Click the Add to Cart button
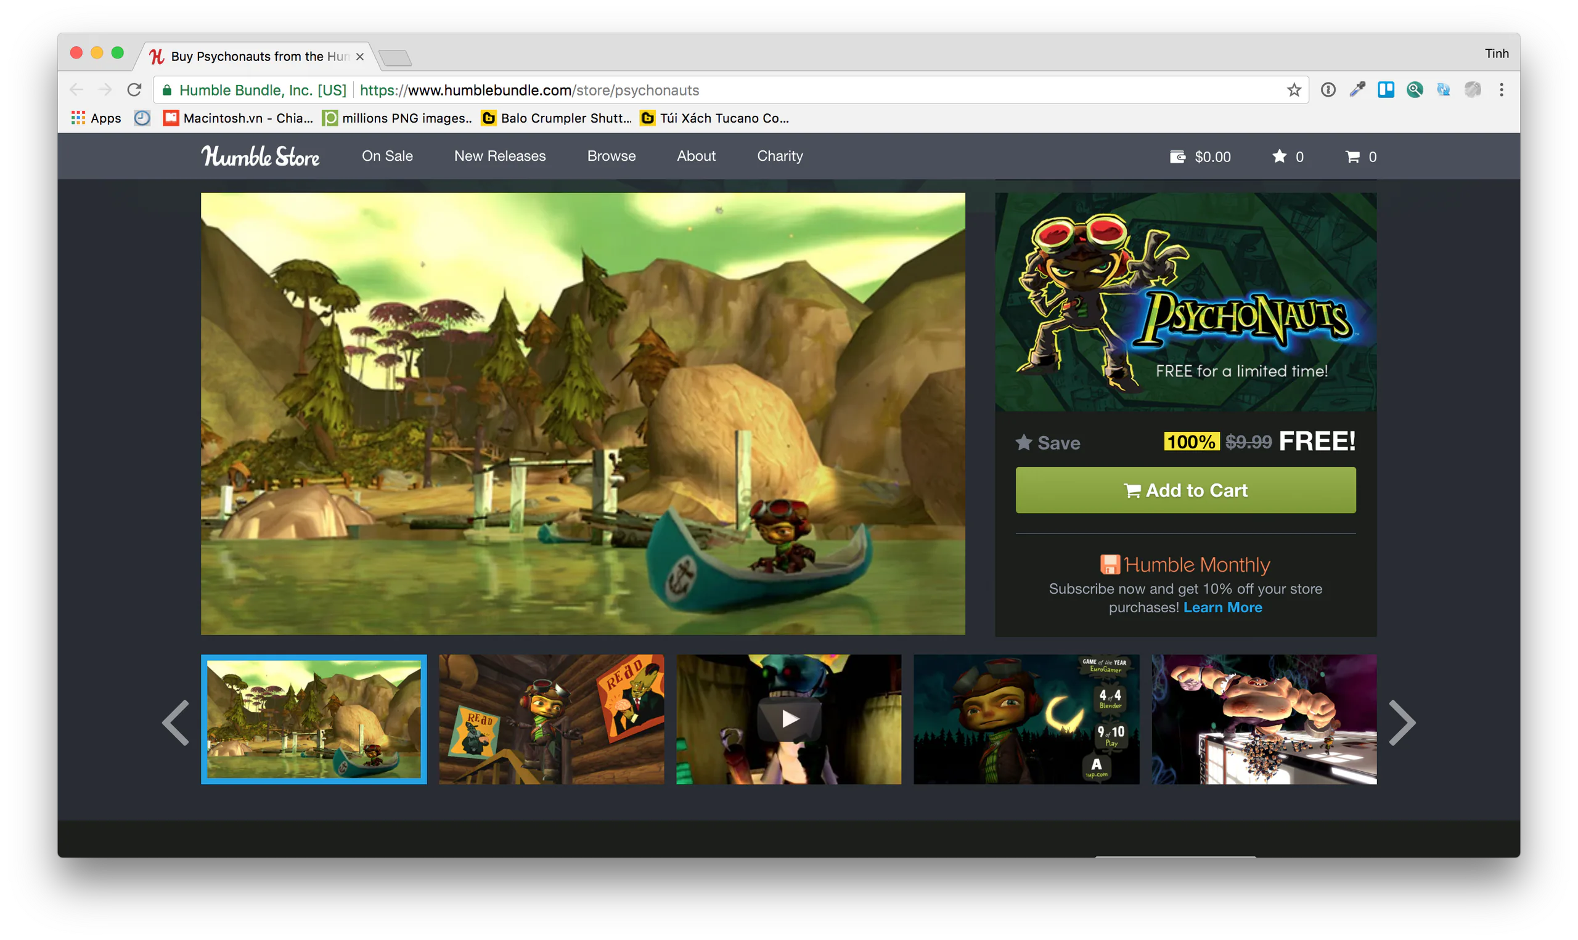 pos(1185,490)
